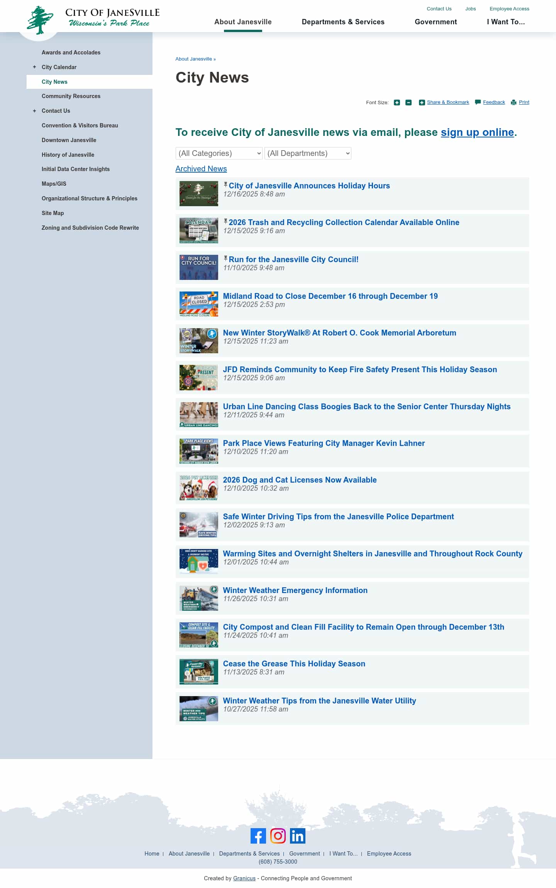Image resolution: width=556 pixels, height=888 pixels.
Task: Open Holiday Hours article thumbnail
Action: (x=198, y=193)
